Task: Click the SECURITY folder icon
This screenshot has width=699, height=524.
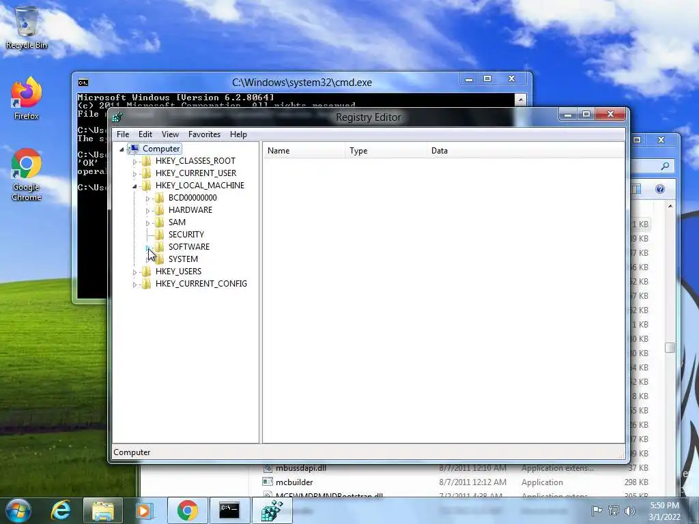Action: [x=160, y=235]
